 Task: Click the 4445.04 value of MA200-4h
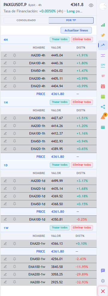tap(57, 55)
